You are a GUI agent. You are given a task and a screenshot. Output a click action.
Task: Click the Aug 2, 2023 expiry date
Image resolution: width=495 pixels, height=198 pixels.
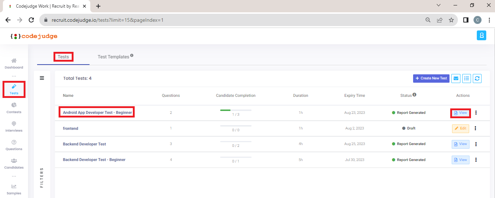tap(355, 128)
